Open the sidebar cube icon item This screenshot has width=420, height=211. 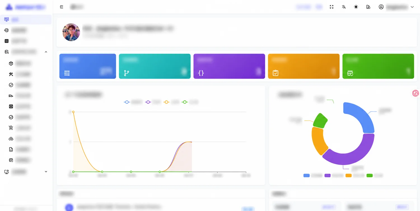[x=26, y=64]
